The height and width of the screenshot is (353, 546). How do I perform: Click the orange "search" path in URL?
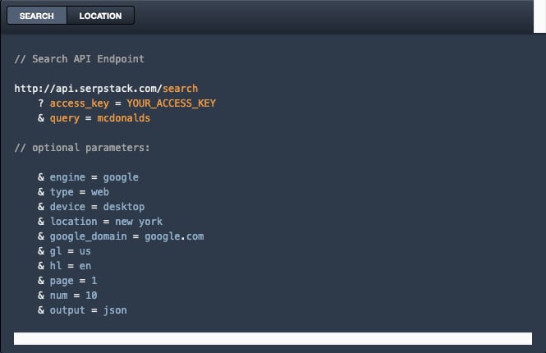click(180, 89)
